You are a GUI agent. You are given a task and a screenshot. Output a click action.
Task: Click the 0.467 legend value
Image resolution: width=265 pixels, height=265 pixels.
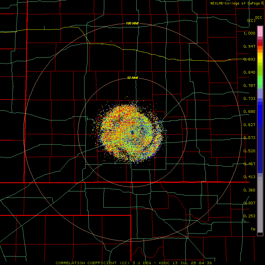click(x=249, y=164)
